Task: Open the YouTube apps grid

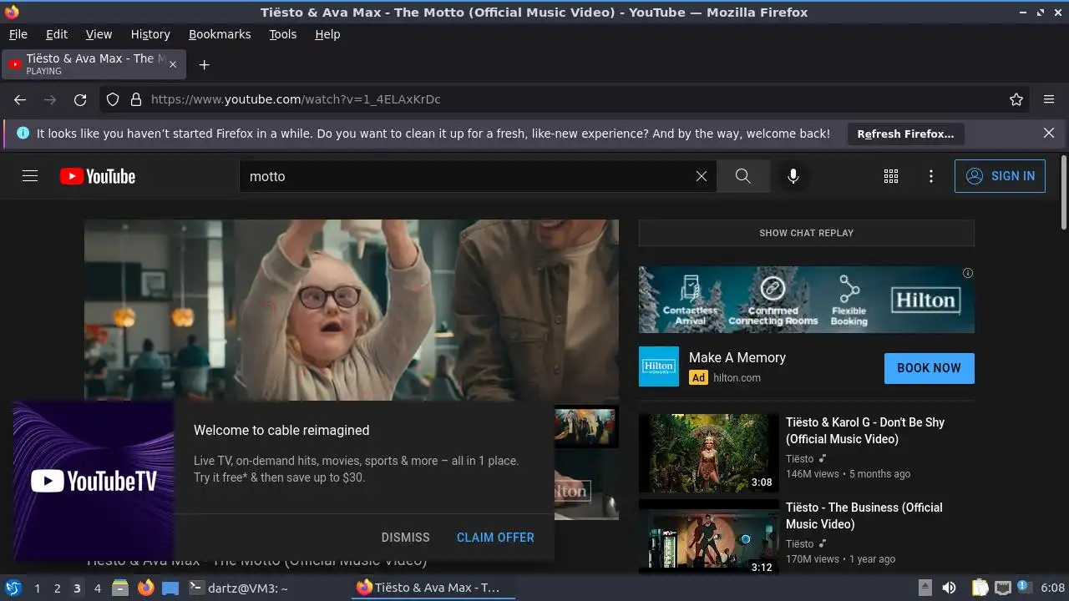Action: point(891,176)
